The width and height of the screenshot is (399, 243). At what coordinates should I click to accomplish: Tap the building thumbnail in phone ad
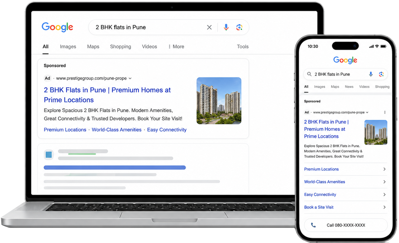(376, 132)
